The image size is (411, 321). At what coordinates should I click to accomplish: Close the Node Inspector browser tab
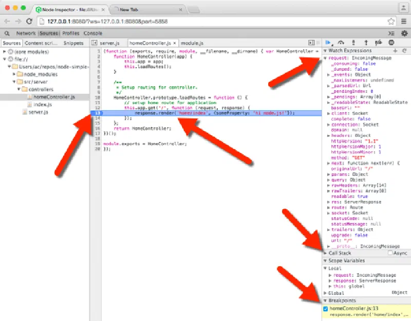click(x=103, y=10)
